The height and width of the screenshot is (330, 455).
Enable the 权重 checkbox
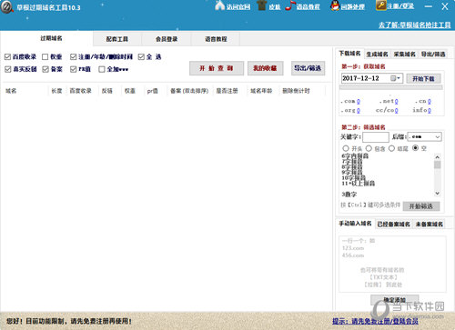click(x=45, y=56)
